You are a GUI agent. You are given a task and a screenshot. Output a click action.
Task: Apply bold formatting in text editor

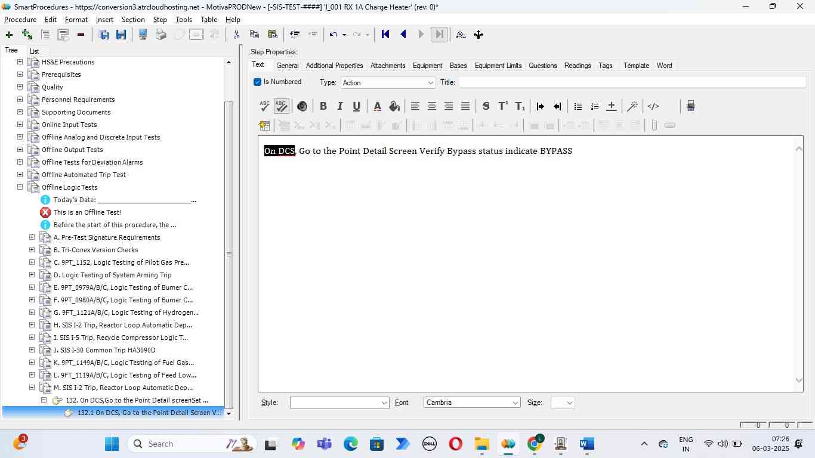click(x=323, y=106)
